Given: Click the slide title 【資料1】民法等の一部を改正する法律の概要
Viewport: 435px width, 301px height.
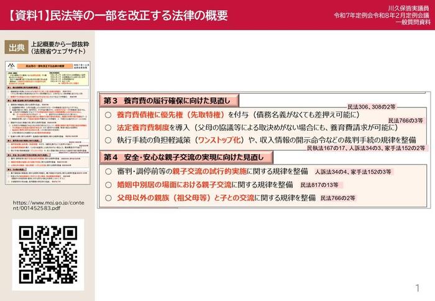Looking at the screenshot, I should 118,15.
